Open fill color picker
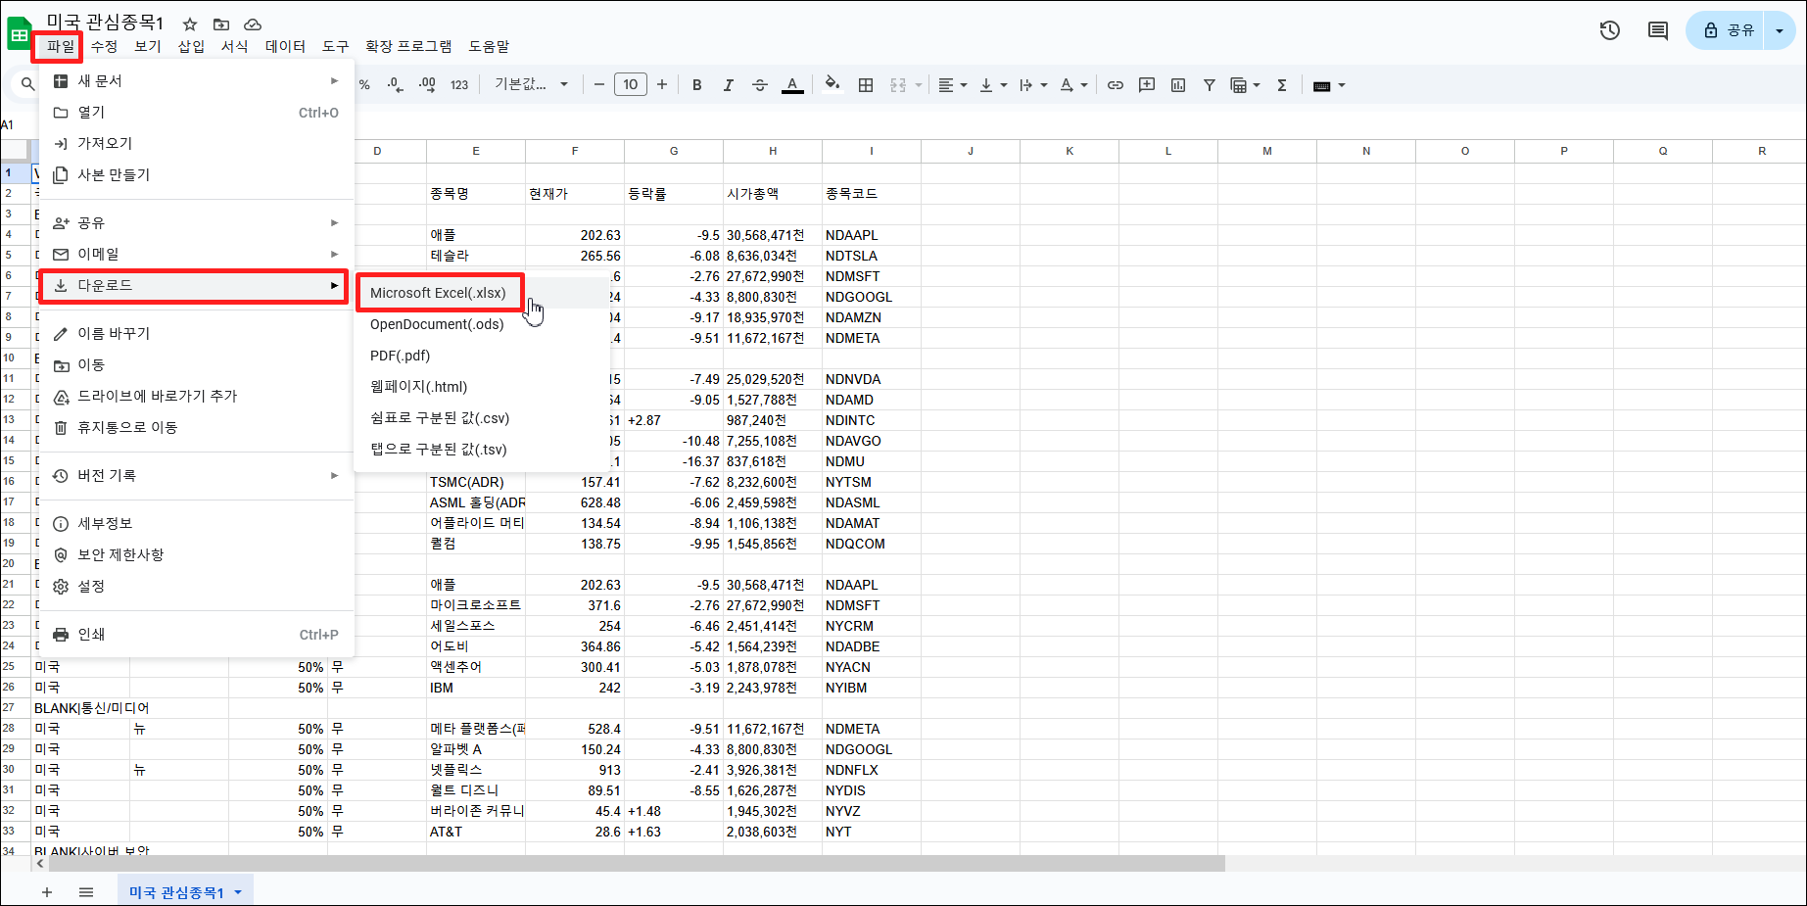1807x906 pixels. pos(832,85)
